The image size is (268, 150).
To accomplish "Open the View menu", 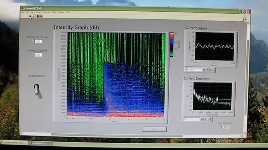I will pyautogui.click(x=32, y=12).
